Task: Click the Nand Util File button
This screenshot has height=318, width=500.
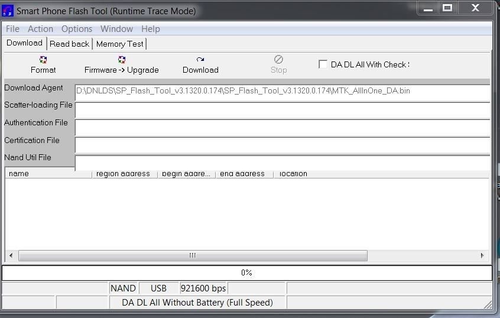Action: [x=28, y=157]
